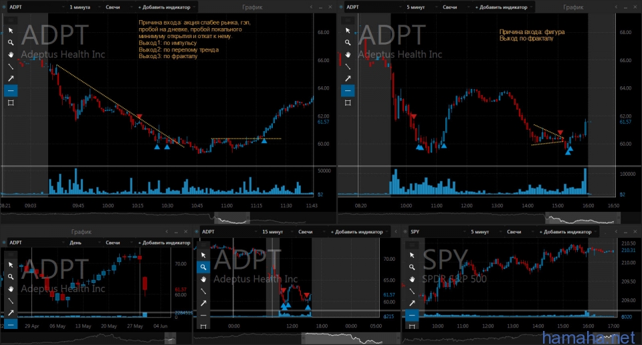
Task: Select the arrow drawing tool in the 1 минута chart
Action: coord(11,78)
